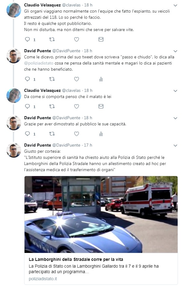Like the "Grazie per aver dimostrato" tweet
Screen dimensions: 185x287
(x=77, y=134)
